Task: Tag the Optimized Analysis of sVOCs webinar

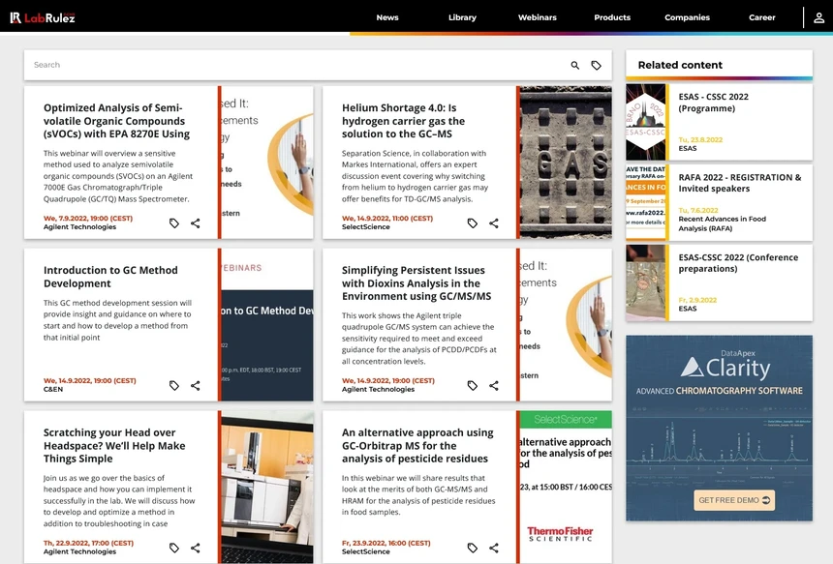Action: pyautogui.click(x=174, y=223)
